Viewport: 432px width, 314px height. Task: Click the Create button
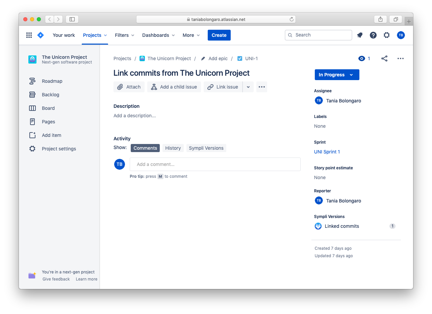click(x=219, y=35)
